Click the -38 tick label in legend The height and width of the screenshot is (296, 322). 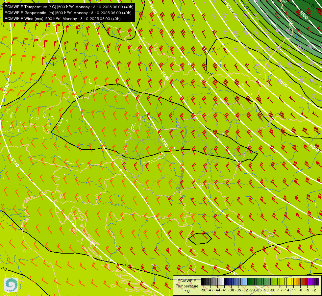coord(231,290)
